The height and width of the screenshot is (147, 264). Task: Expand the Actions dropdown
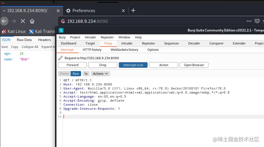(100, 74)
